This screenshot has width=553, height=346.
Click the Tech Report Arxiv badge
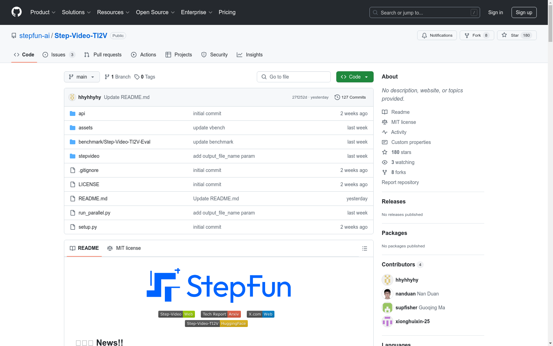[x=221, y=314]
